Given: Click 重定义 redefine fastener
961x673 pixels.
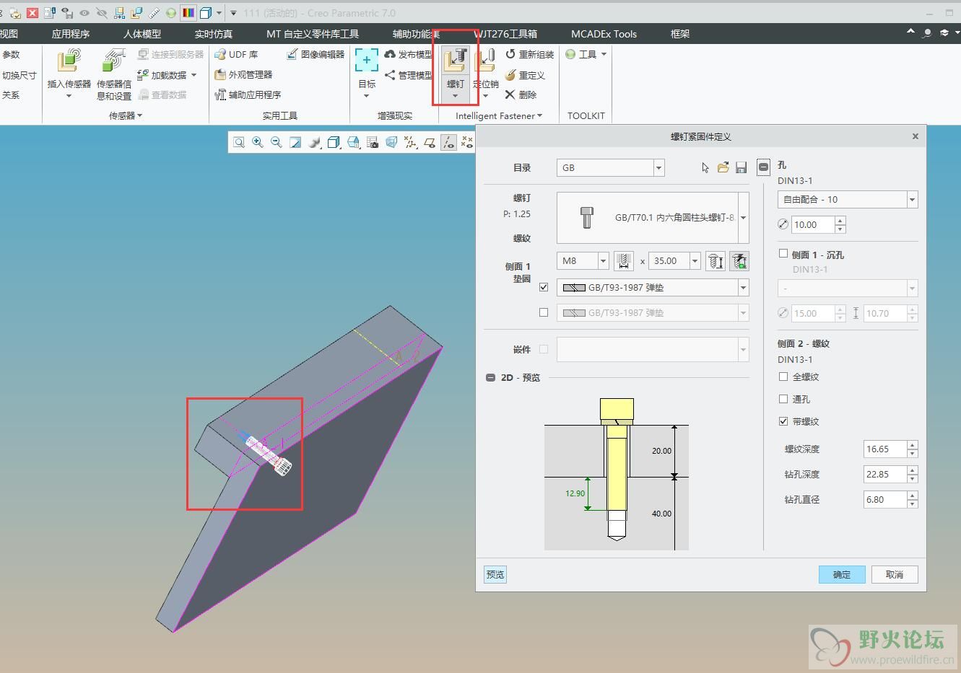Looking at the screenshot, I should click(x=525, y=75).
